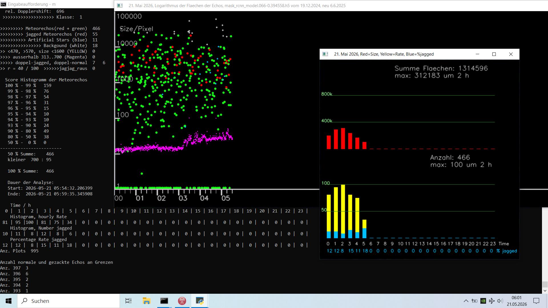Image resolution: width=548 pixels, height=308 pixels.
Task: Click the Eingabeaufforderung window system icon
Action: click(3, 4)
